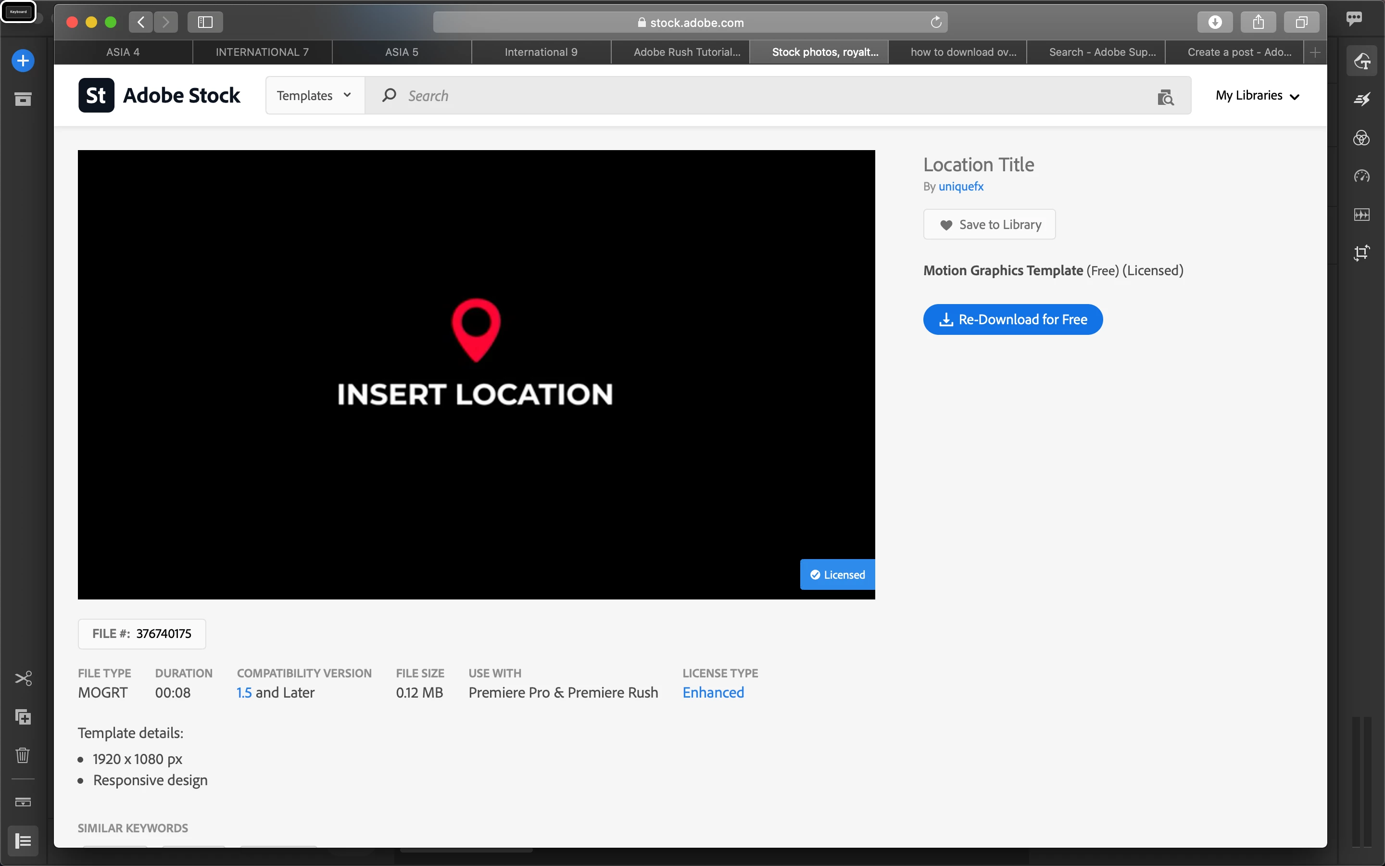Open the Templates category dropdown
Image resolution: width=1385 pixels, height=866 pixels.
(x=314, y=96)
